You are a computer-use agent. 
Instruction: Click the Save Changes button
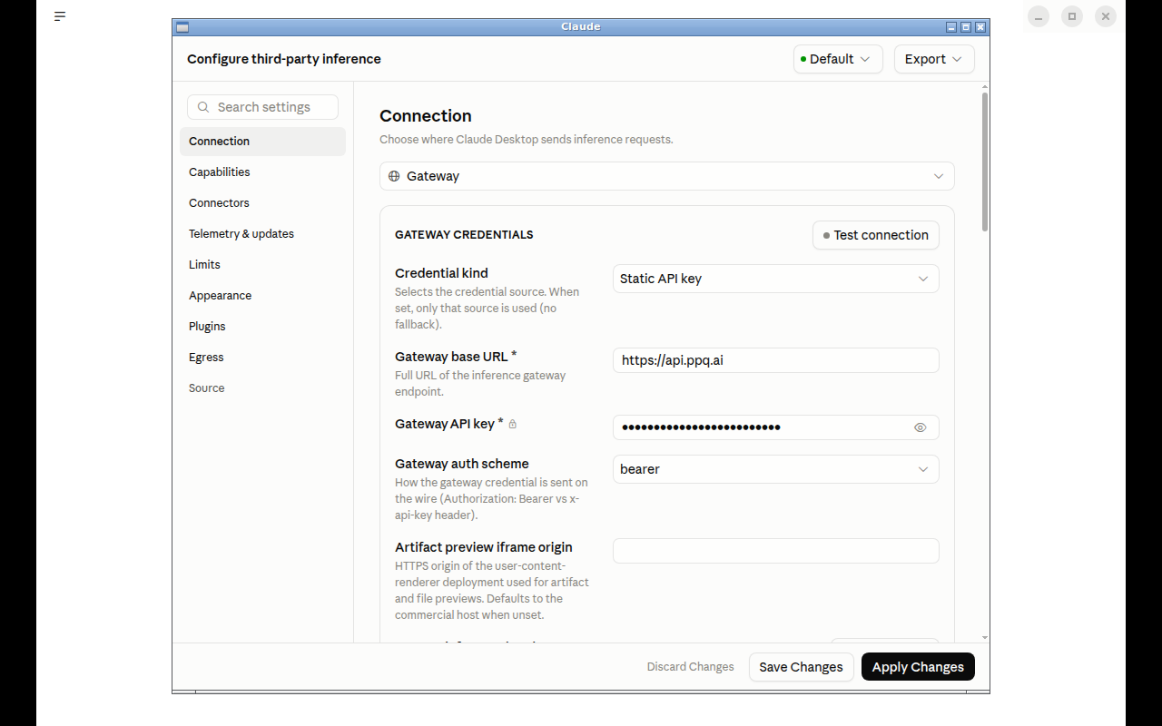pyautogui.click(x=801, y=667)
